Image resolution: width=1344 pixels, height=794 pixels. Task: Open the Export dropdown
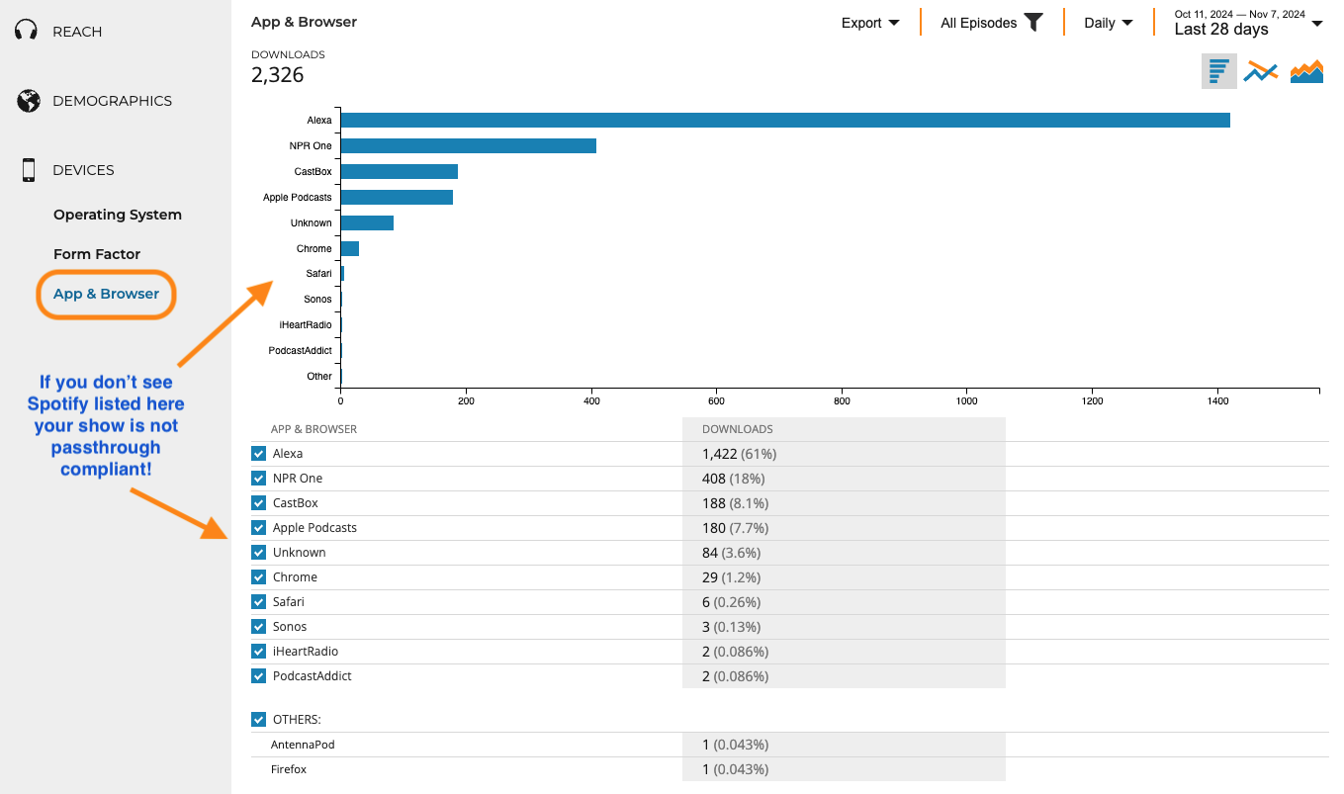coord(870,23)
